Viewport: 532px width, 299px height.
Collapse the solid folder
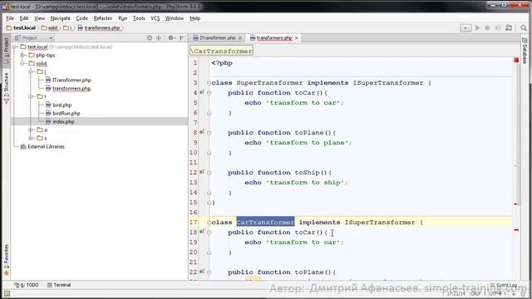pos(22,63)
